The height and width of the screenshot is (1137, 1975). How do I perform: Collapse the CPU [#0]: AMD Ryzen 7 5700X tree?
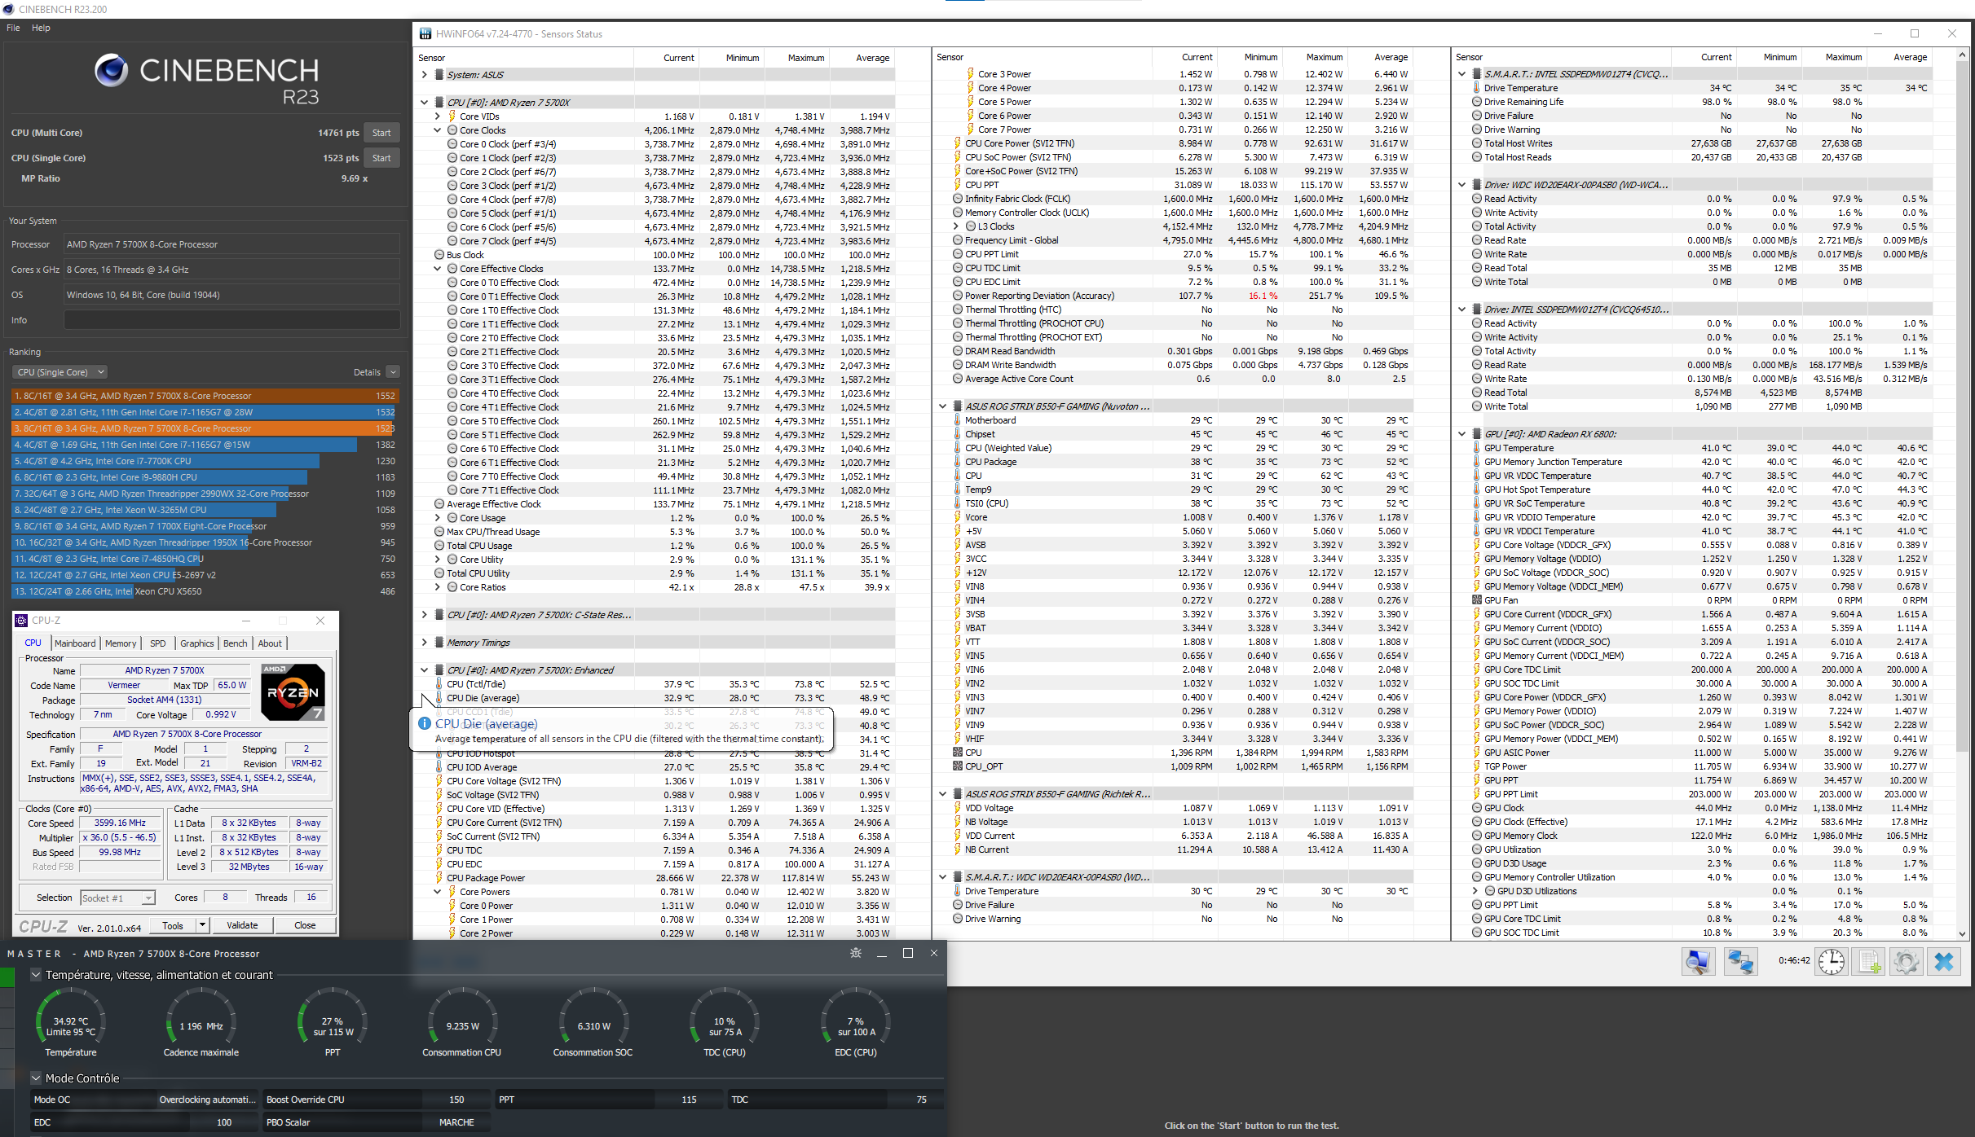[424, 103]
